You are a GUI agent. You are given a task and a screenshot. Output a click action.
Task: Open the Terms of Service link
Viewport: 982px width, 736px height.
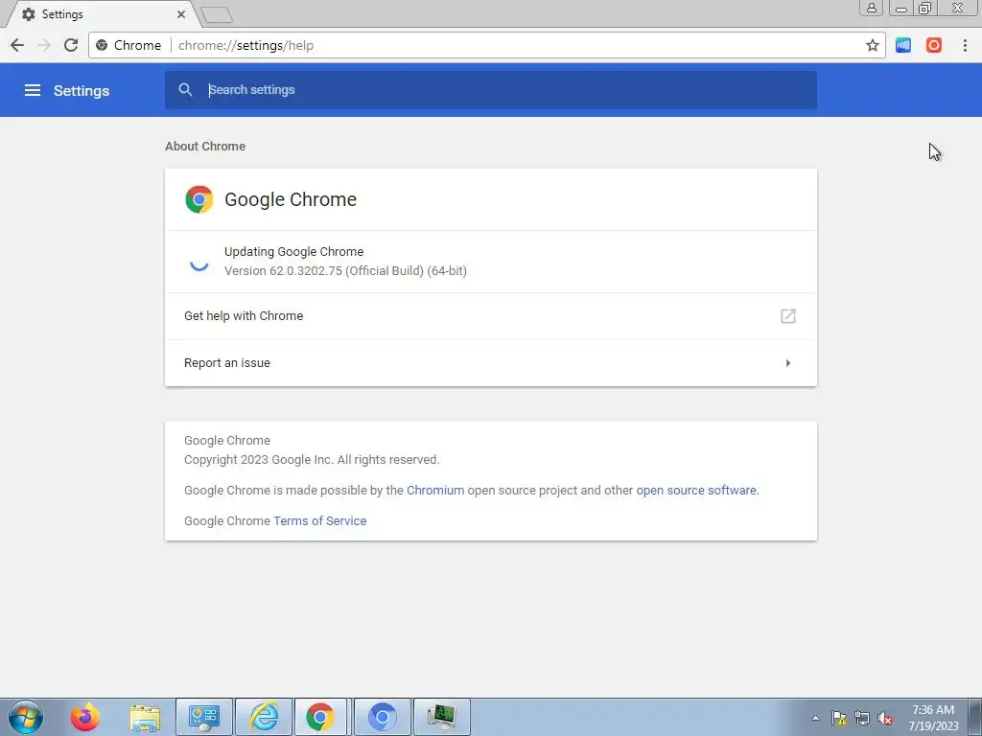[x=320, y=520]
